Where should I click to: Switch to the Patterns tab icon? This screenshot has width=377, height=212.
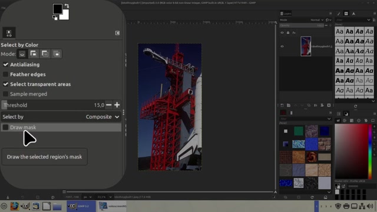point(283,113)
